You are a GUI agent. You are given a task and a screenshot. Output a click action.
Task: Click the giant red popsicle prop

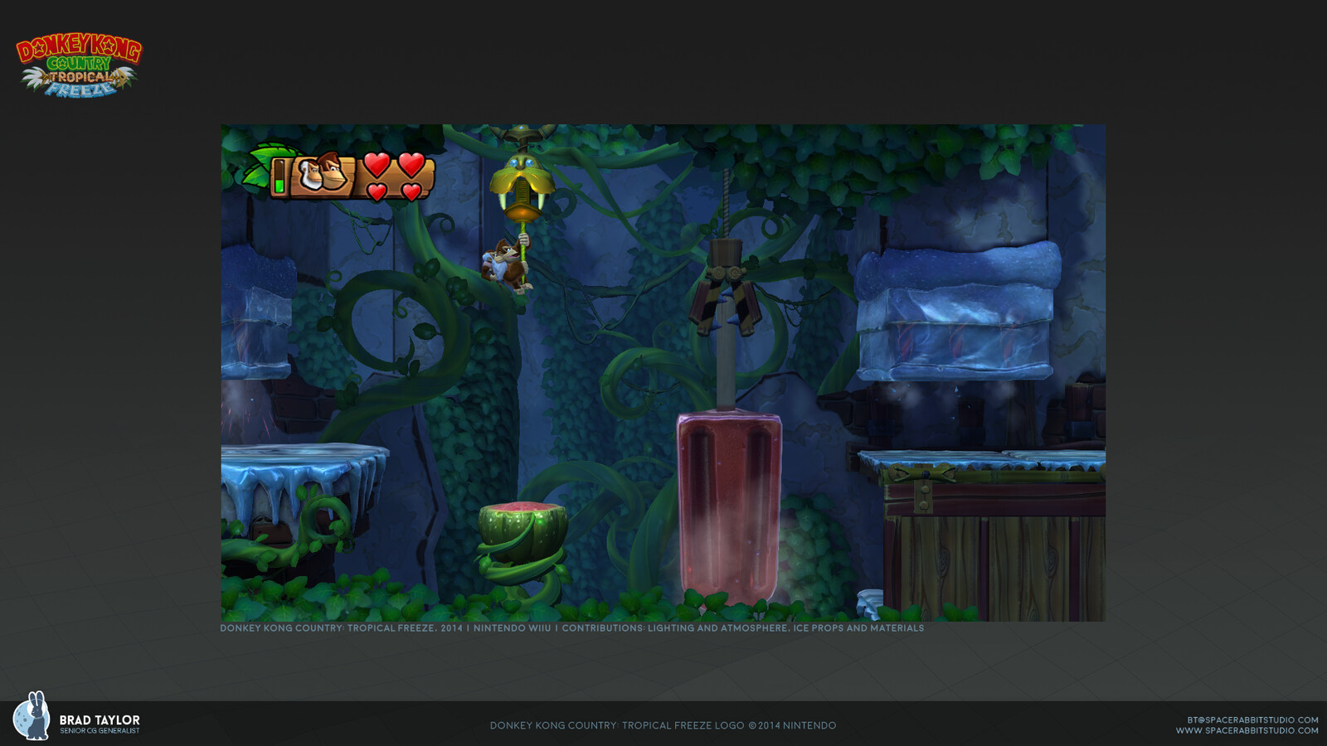click(x=729, y=508)
